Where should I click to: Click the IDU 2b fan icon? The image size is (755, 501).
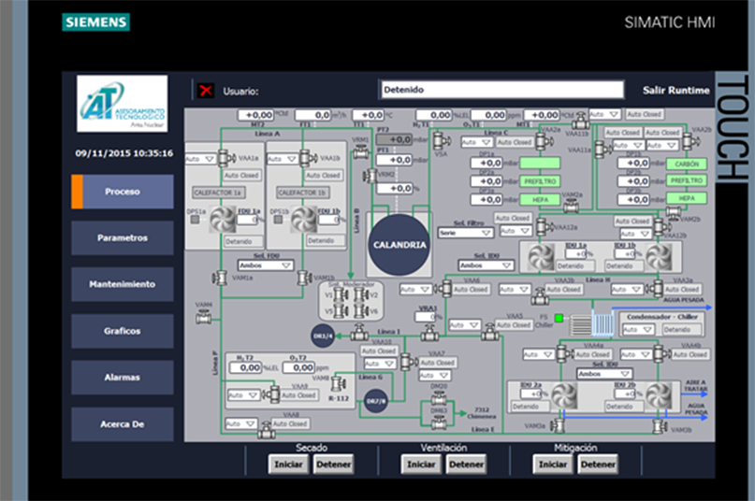(659, 395)
